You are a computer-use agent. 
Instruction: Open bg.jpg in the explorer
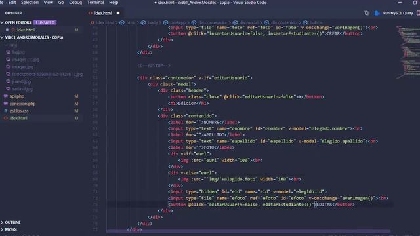pyautogui.click(x=18, y=52)
